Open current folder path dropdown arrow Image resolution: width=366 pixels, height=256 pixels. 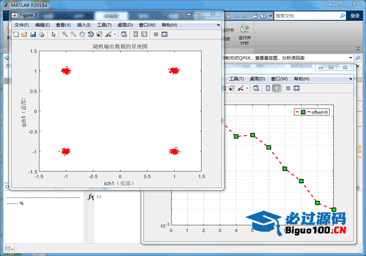[x=351, y=58]
